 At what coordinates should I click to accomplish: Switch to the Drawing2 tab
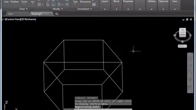37,14
